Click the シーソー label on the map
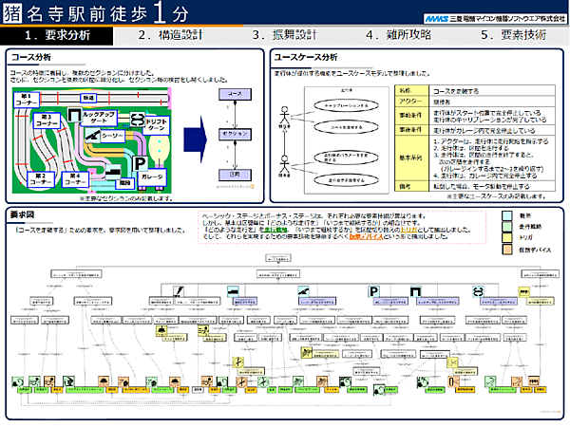The height and width of the screenshot is (427, 570). [113, 136]
